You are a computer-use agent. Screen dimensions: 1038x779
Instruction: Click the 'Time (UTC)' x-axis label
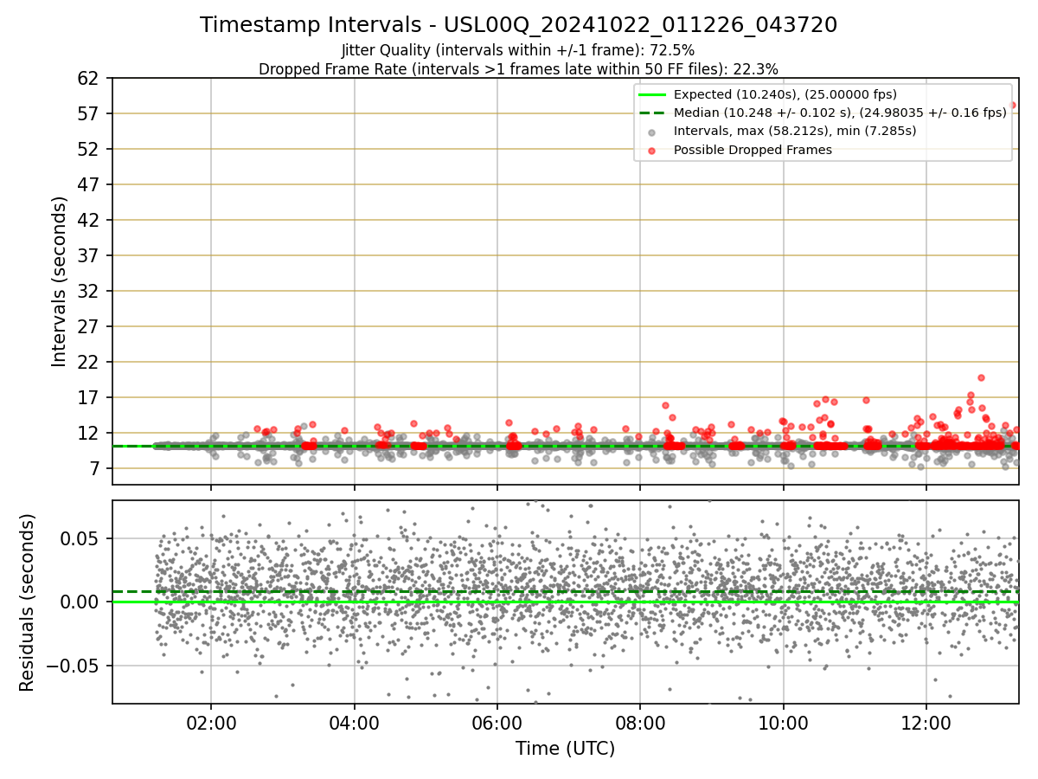[565, 749]
